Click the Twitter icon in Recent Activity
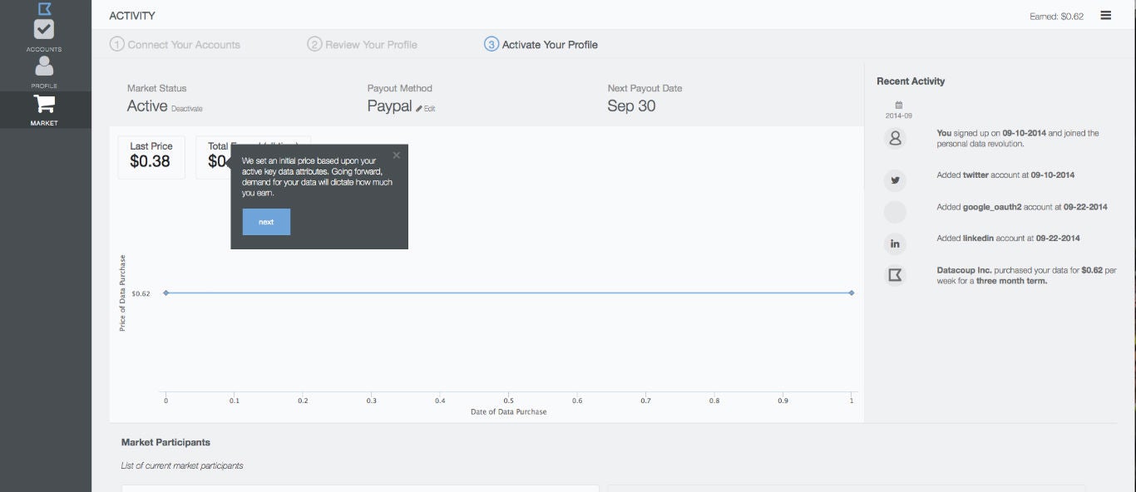 coord(895,180)
